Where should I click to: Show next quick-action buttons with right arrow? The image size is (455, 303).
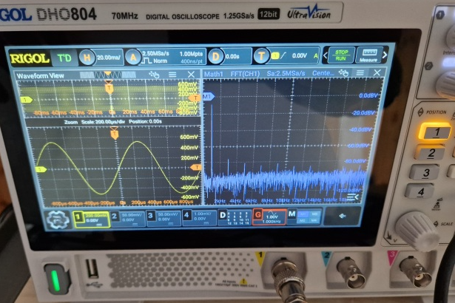385,55
